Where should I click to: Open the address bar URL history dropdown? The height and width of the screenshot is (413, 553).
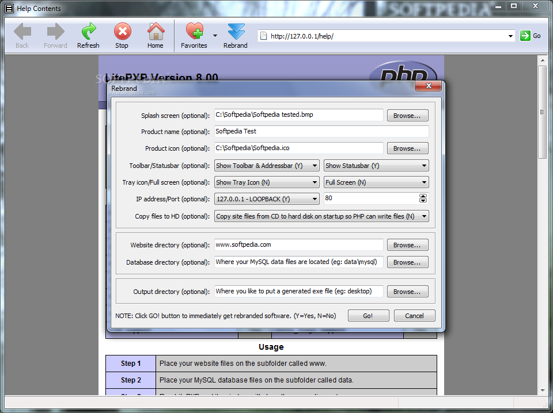(510, 36)
